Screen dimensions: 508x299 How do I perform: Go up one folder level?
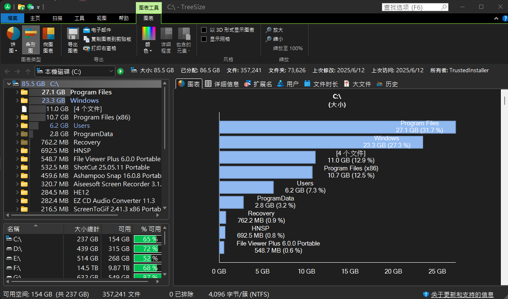[x=28, y=71]
